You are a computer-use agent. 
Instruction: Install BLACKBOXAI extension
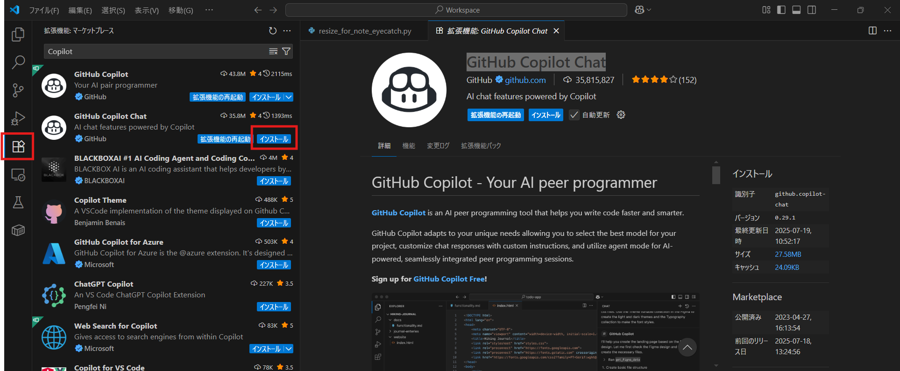274,181
